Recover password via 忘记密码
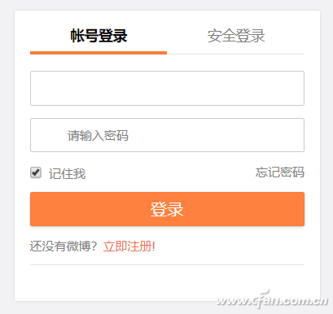 279,172
